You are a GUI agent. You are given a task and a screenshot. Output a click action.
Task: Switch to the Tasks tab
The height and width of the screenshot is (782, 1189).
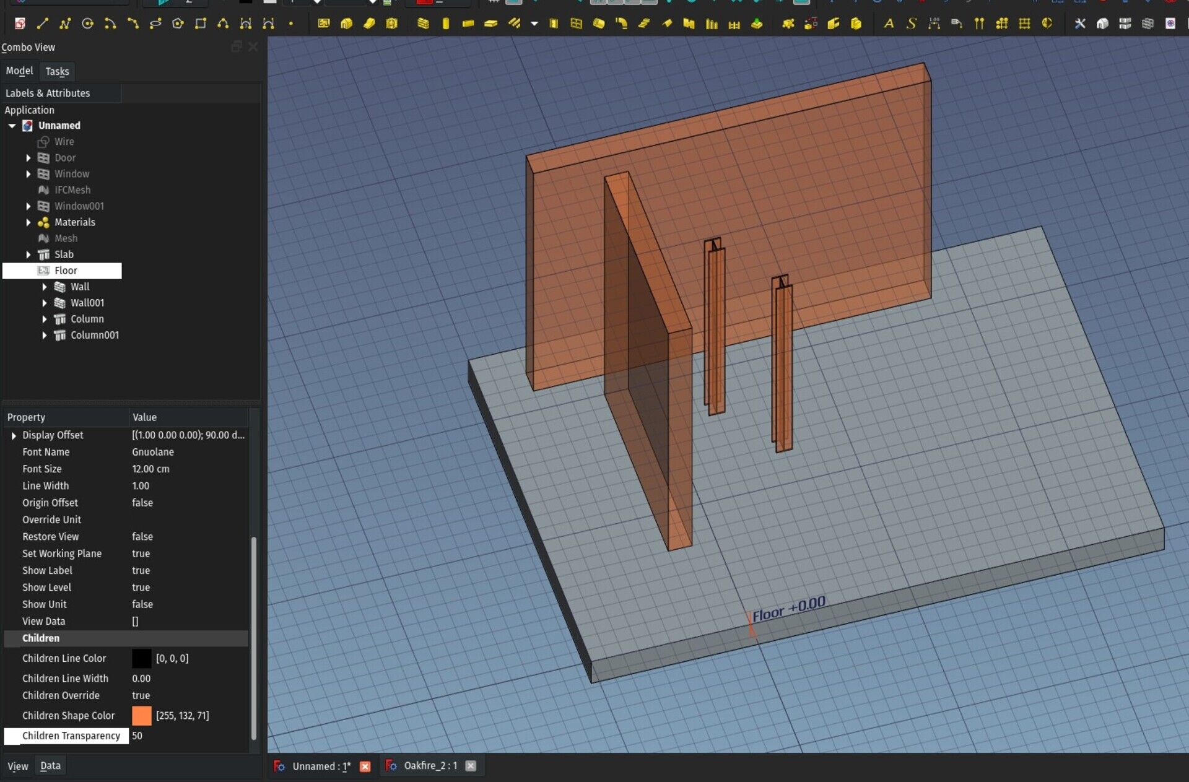pos(57,71)
